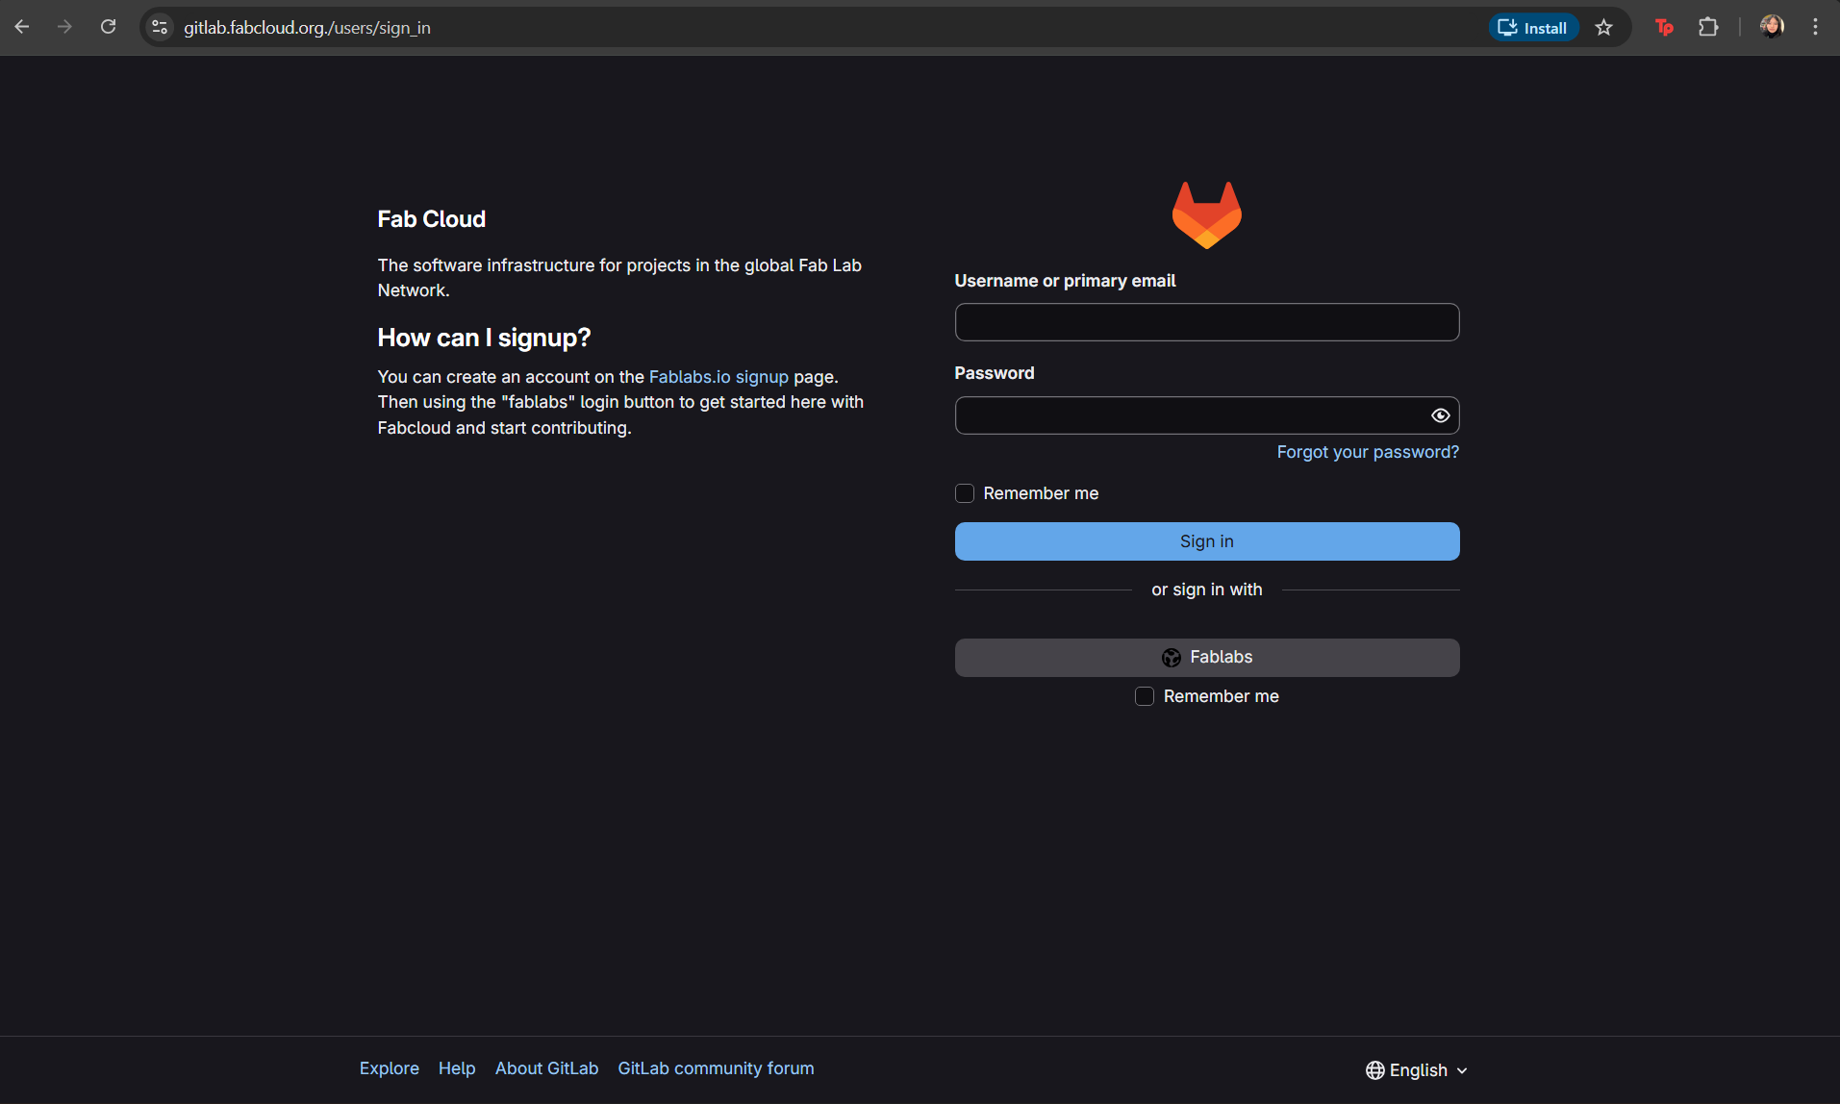
Task: Navigate back using the browser back arrow
Action: (x=21, y=27)
